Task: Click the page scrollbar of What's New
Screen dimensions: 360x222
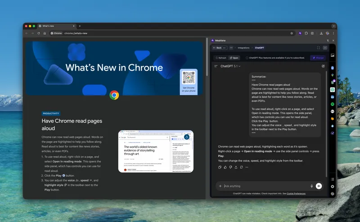Action: click(207, 58)
